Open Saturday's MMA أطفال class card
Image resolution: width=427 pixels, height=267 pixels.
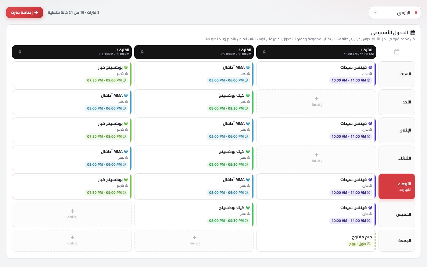pyautogui.click(x=194, y=74)
